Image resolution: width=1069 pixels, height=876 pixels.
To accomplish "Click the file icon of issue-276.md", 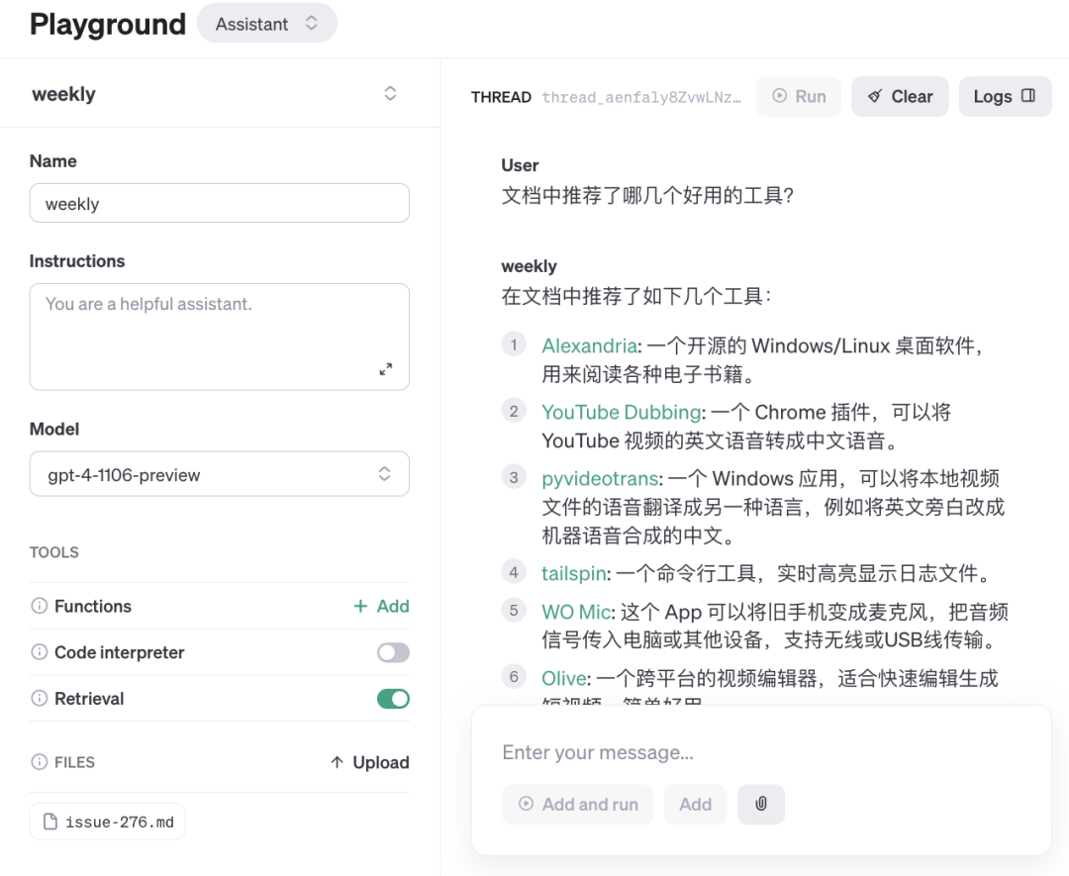I will [50, 822].
